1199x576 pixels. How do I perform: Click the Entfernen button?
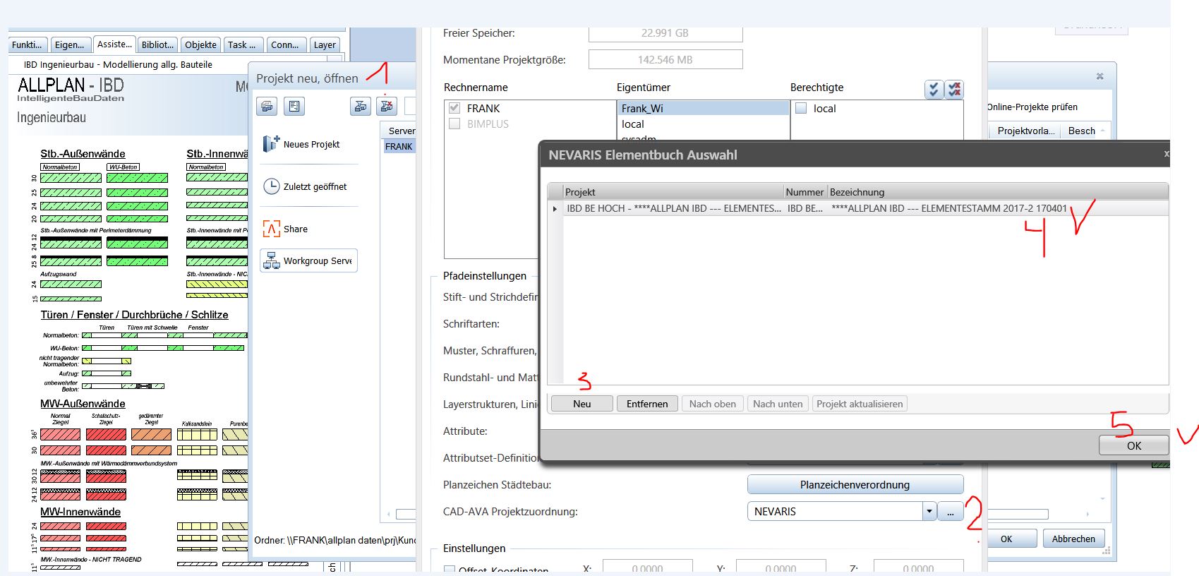pyautogui.click(x=647, y=404)
